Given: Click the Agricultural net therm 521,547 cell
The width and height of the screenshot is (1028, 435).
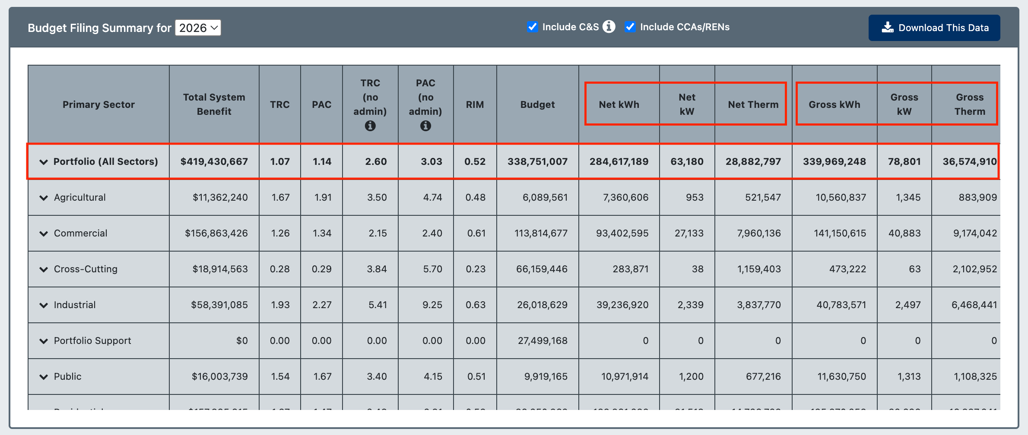Looking at the screenshot, I should [x=753, y=197].
